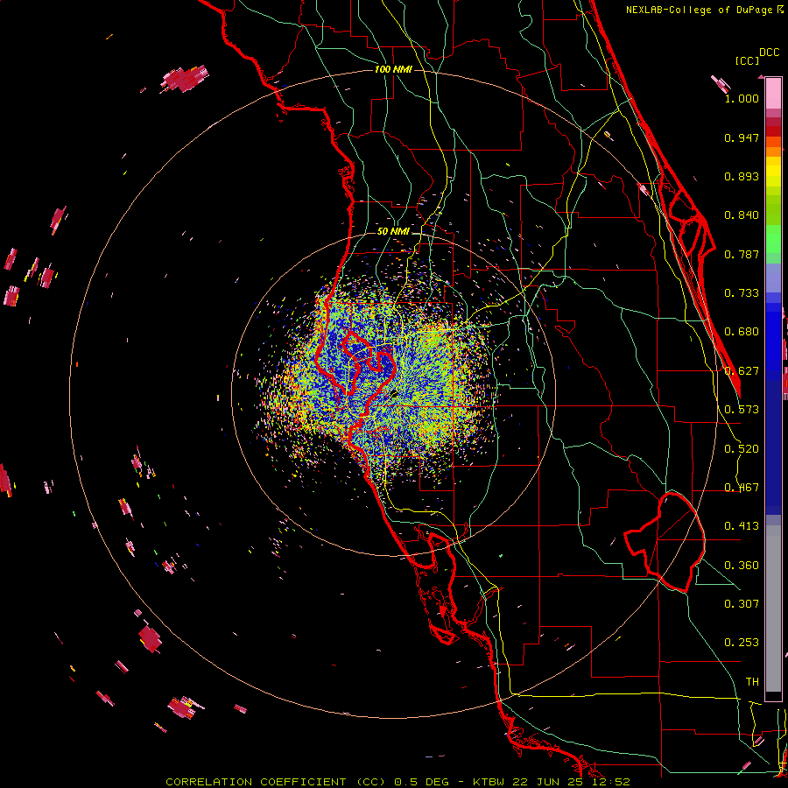Select the 0.360 scale value
Image resolution: width=788 pixels, height=788 pixels.
click(742, 566)
